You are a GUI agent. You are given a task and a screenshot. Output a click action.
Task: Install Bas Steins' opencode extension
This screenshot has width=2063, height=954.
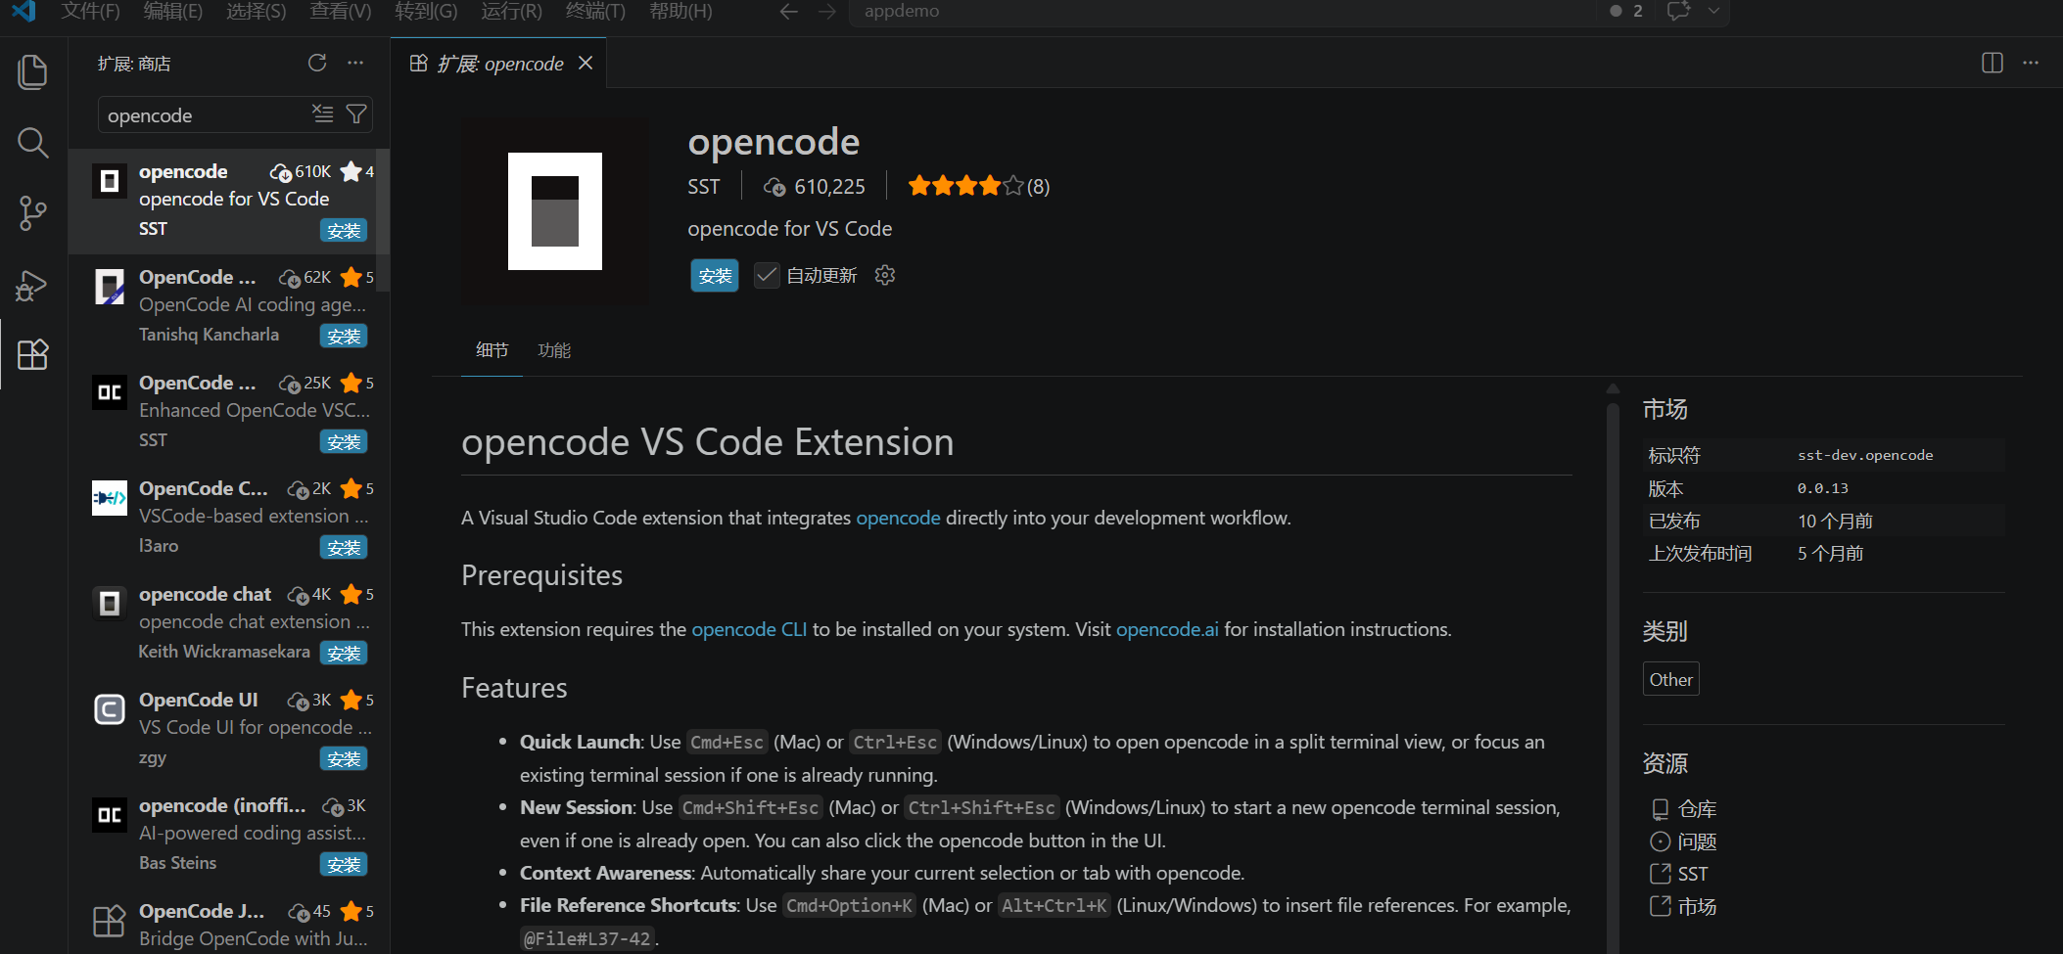point(344,864)
